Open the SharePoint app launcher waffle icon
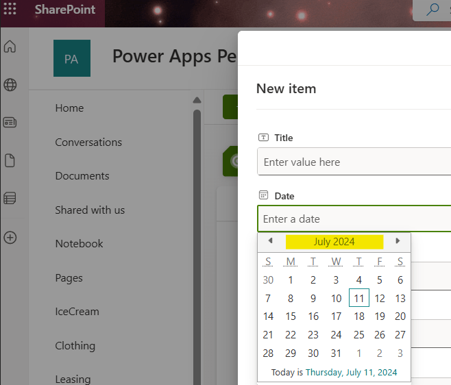This screenshot has height=385, width=451. 10,10
